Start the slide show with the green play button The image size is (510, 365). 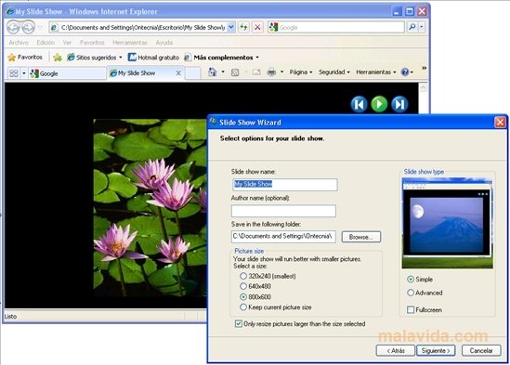click(379, 104)
